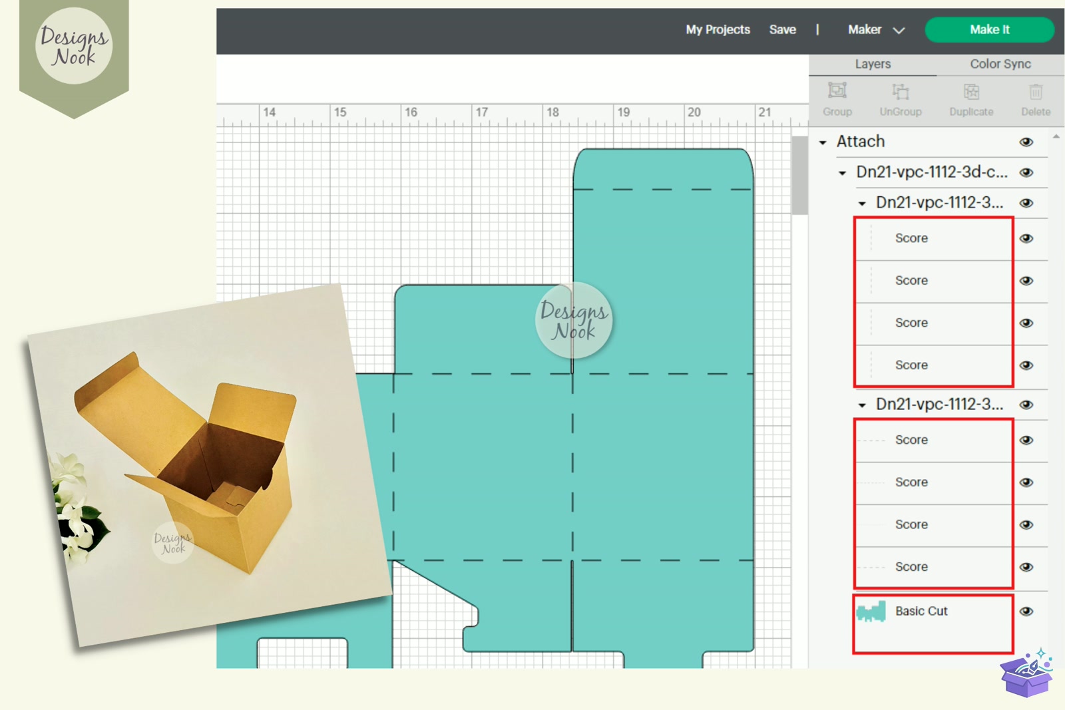Click Save in the top bar
The image size is (1065, 710).
[783, 30]
